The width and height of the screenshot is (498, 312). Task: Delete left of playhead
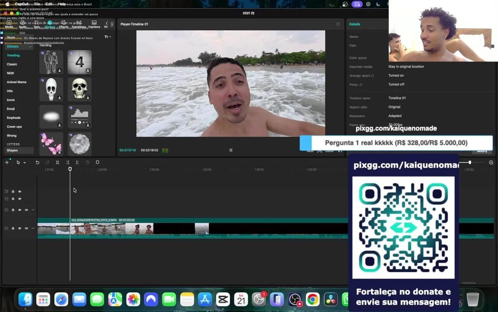(x=68, y=162)
